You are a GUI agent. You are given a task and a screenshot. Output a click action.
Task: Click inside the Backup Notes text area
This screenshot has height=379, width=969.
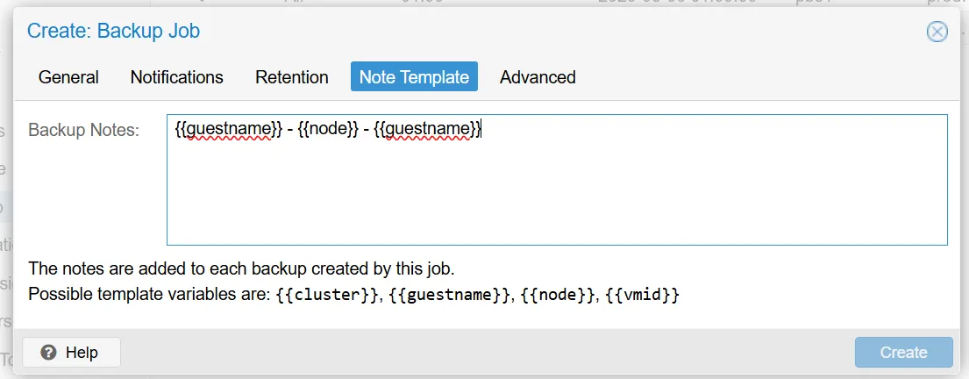557,180
